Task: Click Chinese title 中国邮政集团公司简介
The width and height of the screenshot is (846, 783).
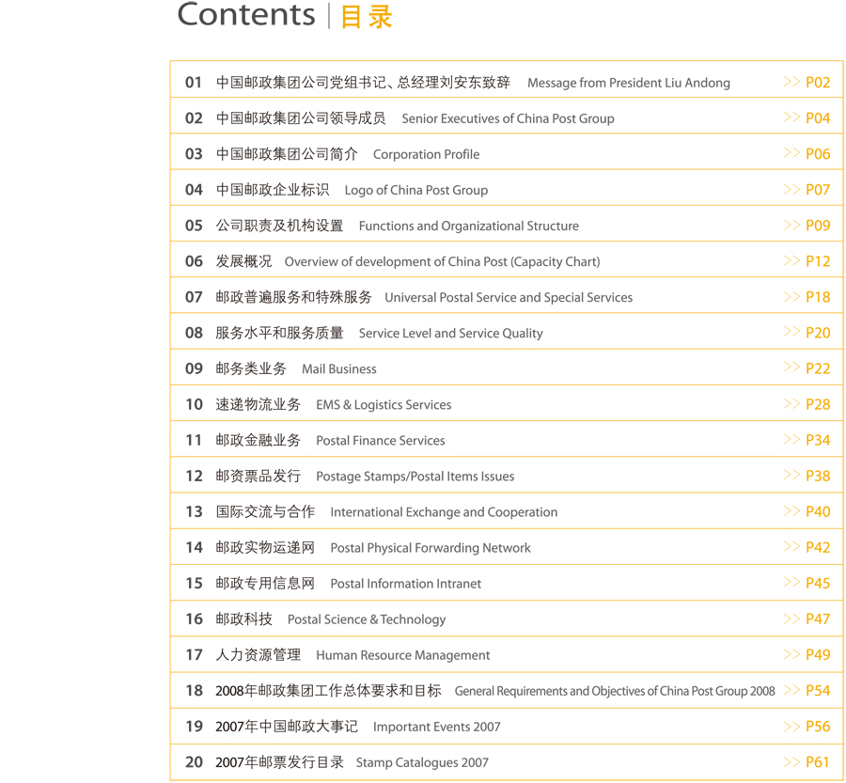Action: [x=287, y=154]
